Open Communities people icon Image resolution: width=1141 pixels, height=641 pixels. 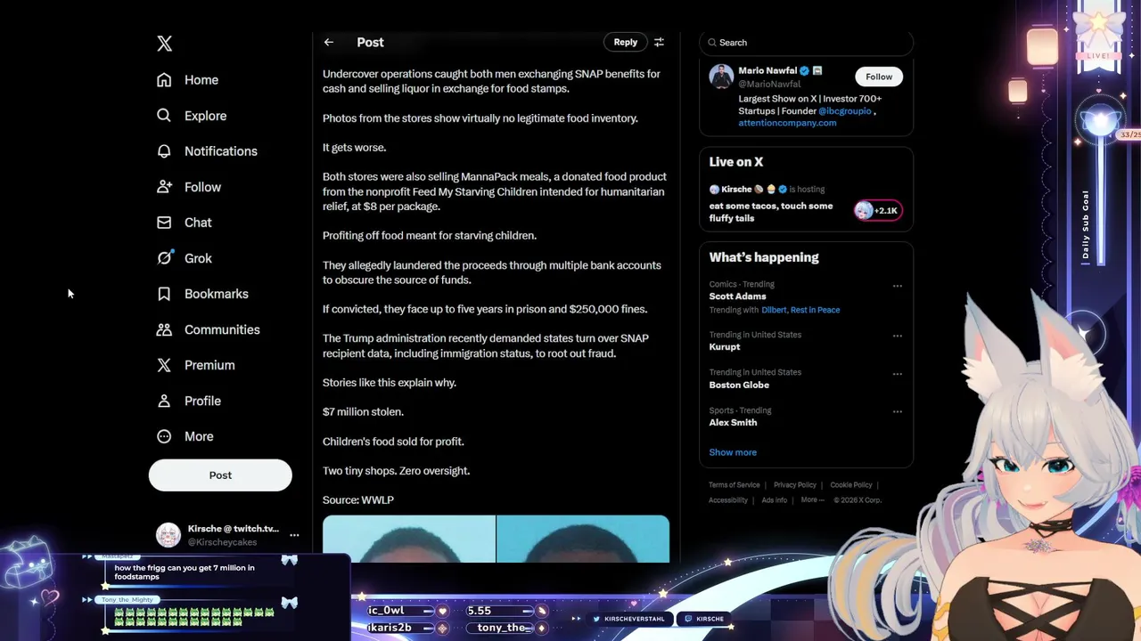click(164, 329)
